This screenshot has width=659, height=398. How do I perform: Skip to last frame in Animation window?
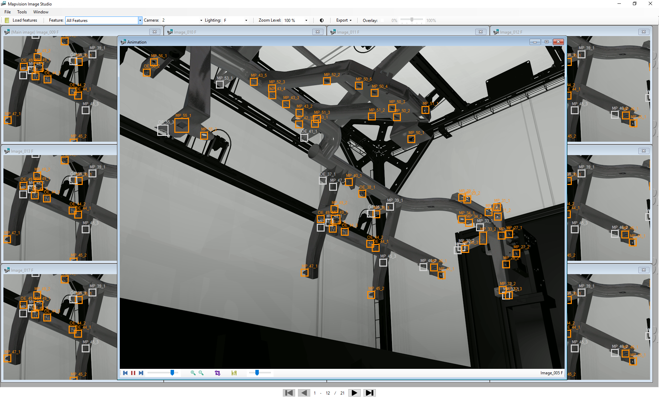coord(141,373)
